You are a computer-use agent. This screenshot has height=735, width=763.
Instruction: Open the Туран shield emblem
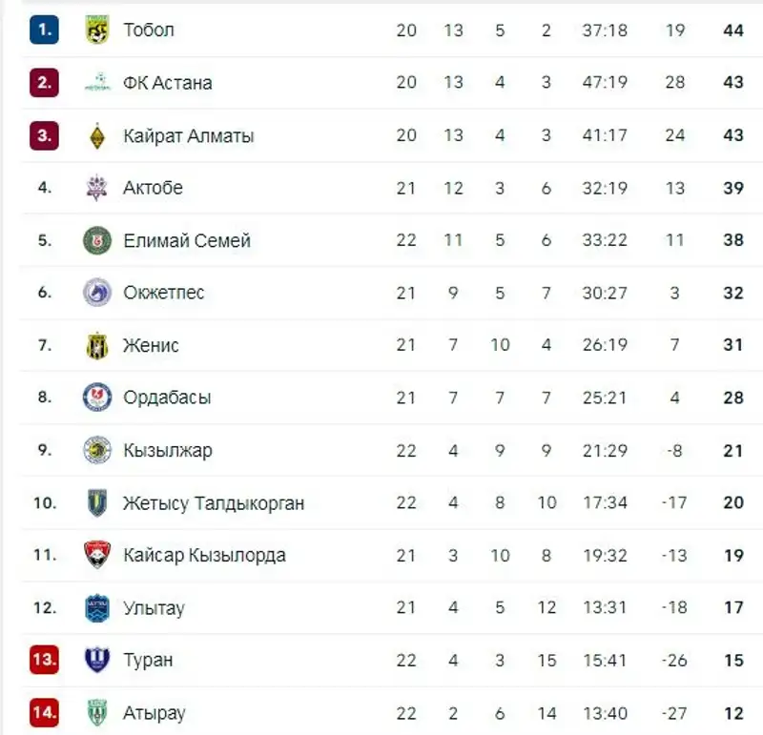97,660
